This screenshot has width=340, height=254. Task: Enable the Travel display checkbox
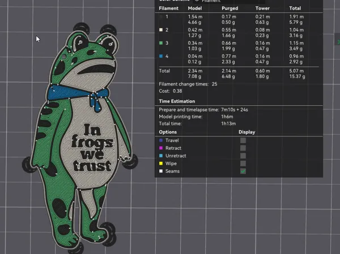243,140
